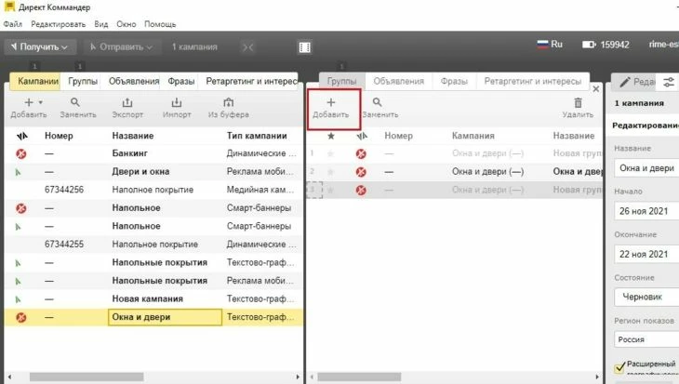679x384 pixels.
Task: Click the campaigns status column header icon
Action: [x=21, y=137]
